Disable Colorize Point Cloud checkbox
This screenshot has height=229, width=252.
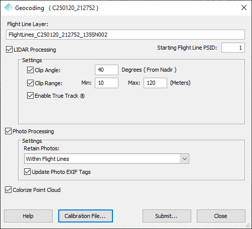8,190
